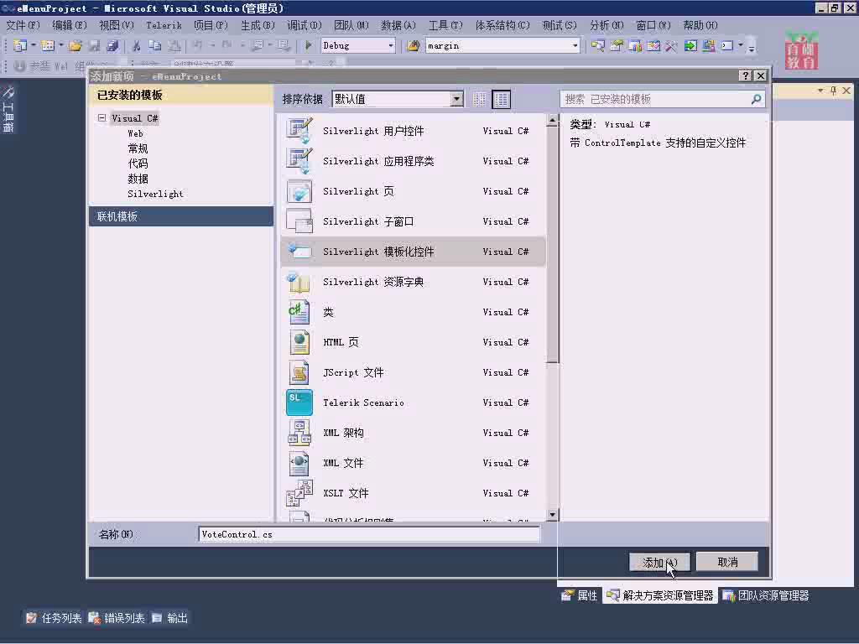859x644 pixels.
Task: Click the Add New Item toolbar icon
Action: [x=47, y=45]
